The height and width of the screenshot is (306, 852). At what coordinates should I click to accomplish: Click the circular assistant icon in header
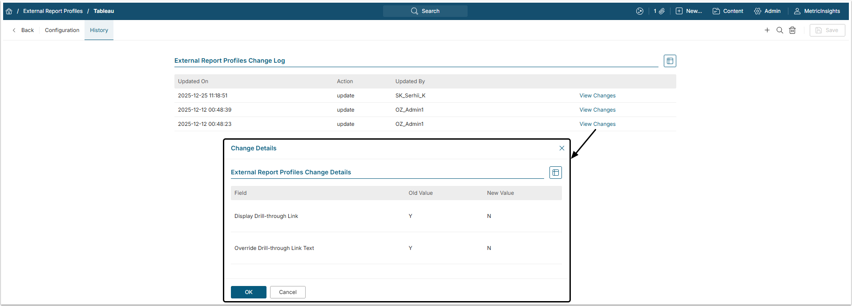[640, 11]
